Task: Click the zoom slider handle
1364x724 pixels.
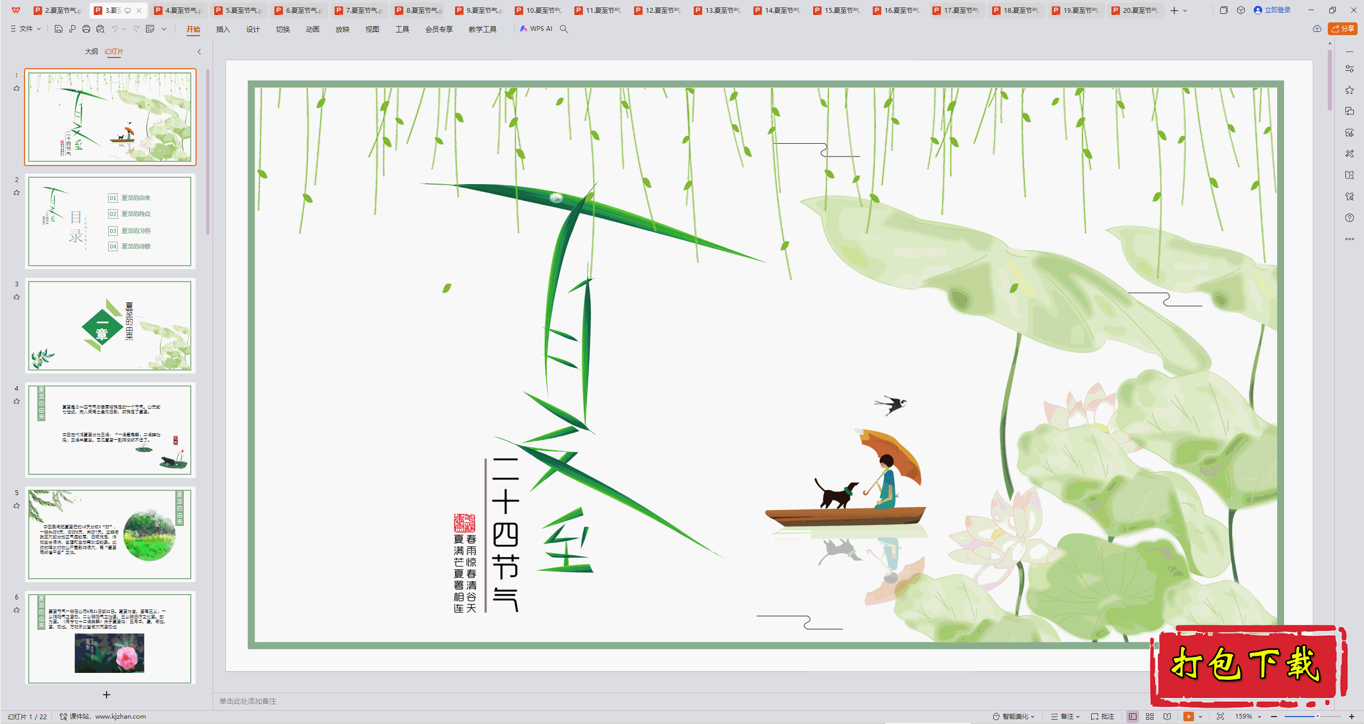Action: [1317, 717]
